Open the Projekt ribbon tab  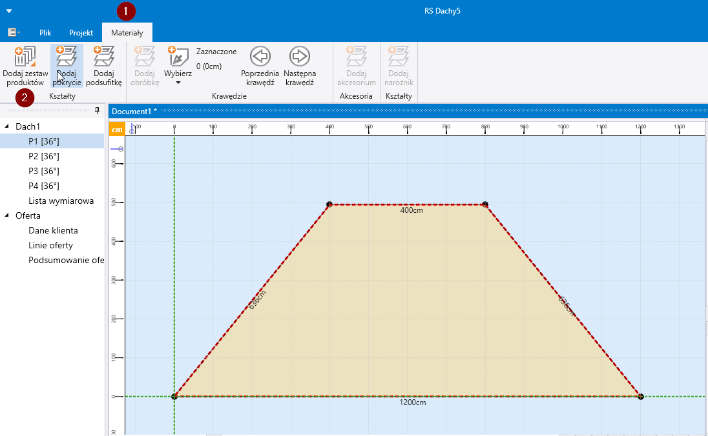click(x=81, y=32)
